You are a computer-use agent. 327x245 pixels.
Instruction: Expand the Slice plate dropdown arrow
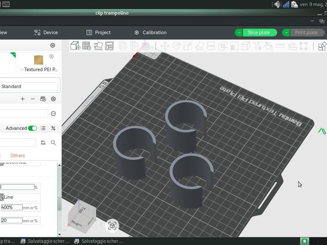[239, 33]
